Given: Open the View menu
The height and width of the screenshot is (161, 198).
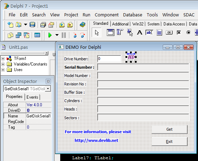Looking at the screenshot, I should pos(55,15).
